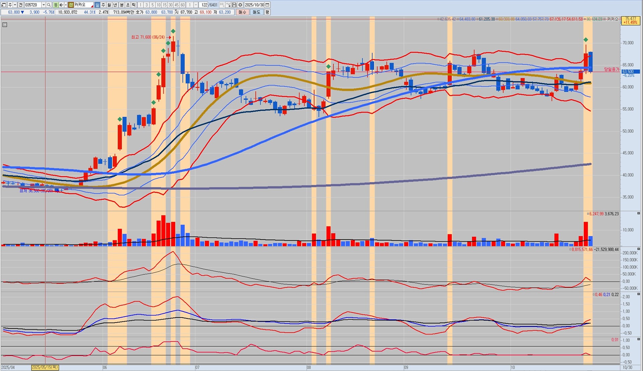Open the date picker calendar icon

click(x=267, y=5)
